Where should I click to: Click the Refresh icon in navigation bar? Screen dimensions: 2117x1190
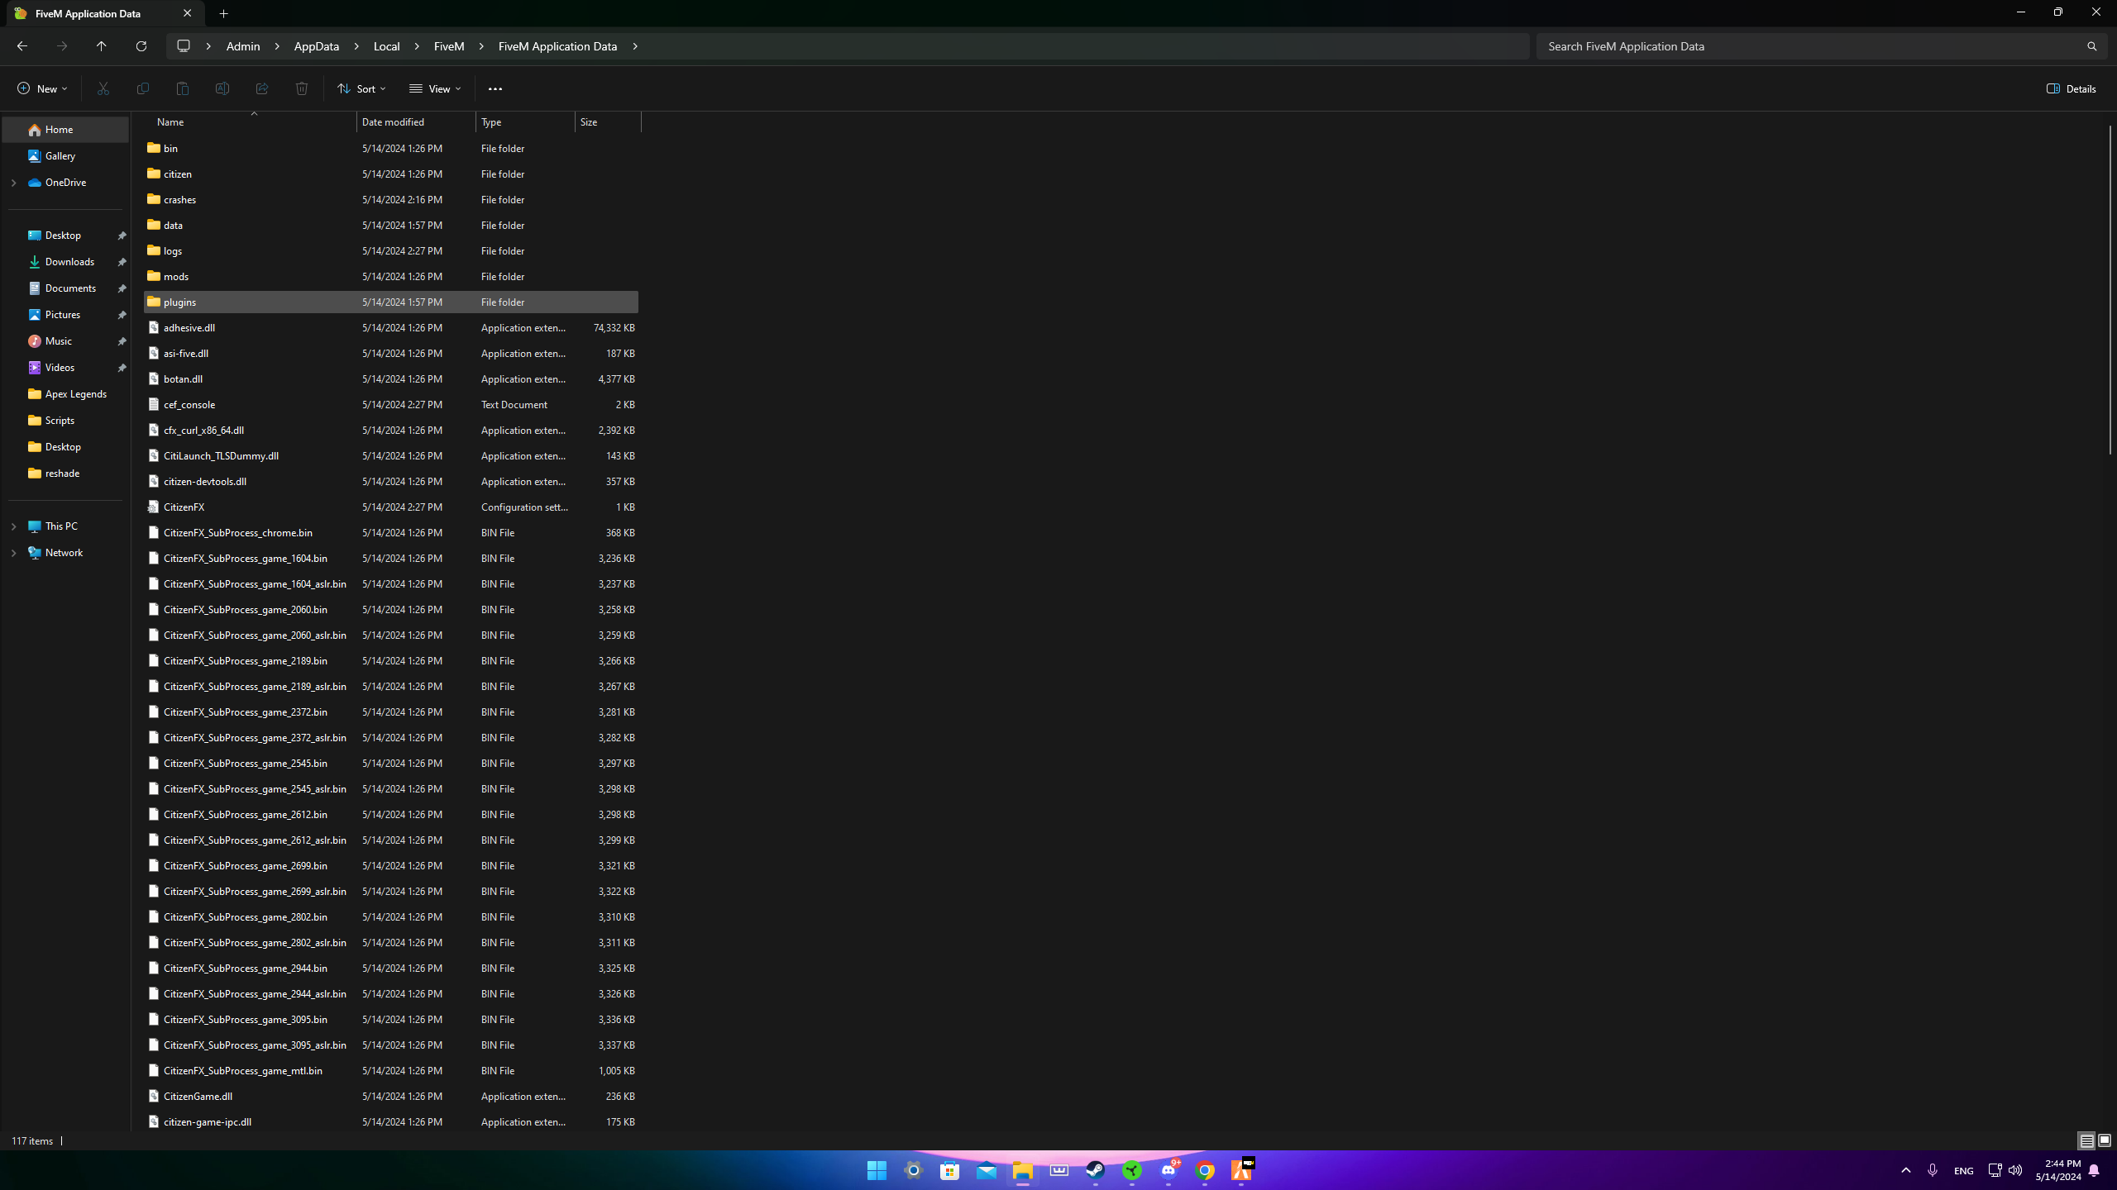click(141, 46)
